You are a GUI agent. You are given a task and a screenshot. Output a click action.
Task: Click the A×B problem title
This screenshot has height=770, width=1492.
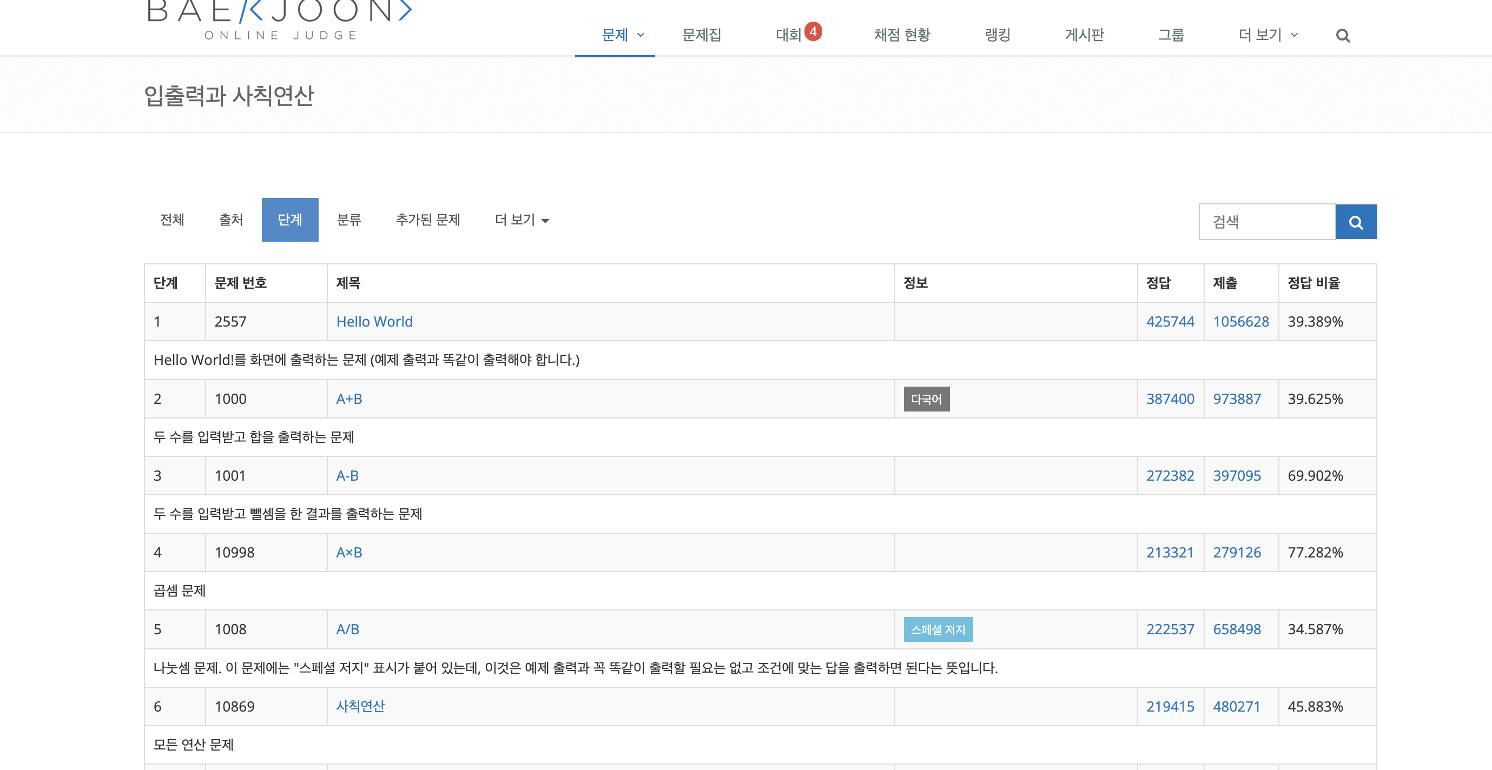pyautogui.click(x=349, y=552)
